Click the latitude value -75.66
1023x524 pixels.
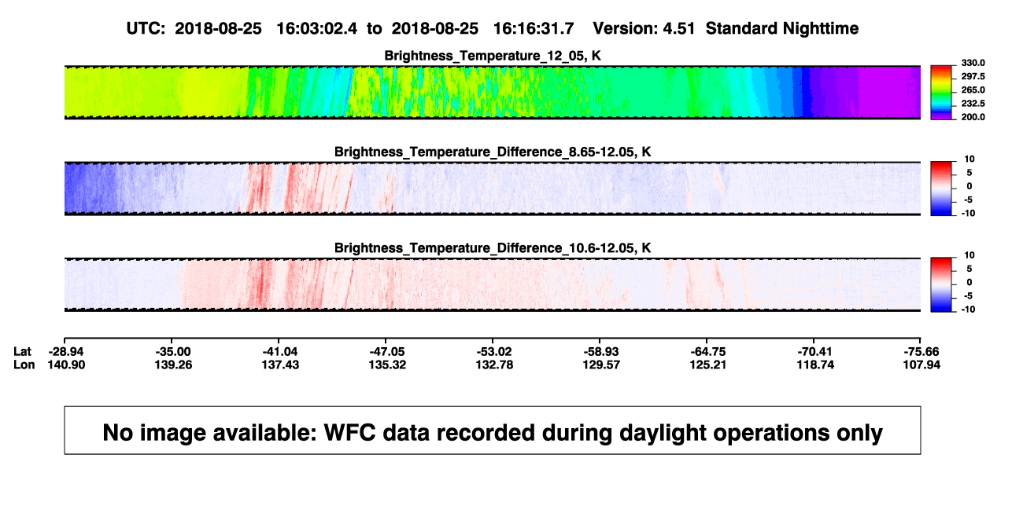coord(921,351)
